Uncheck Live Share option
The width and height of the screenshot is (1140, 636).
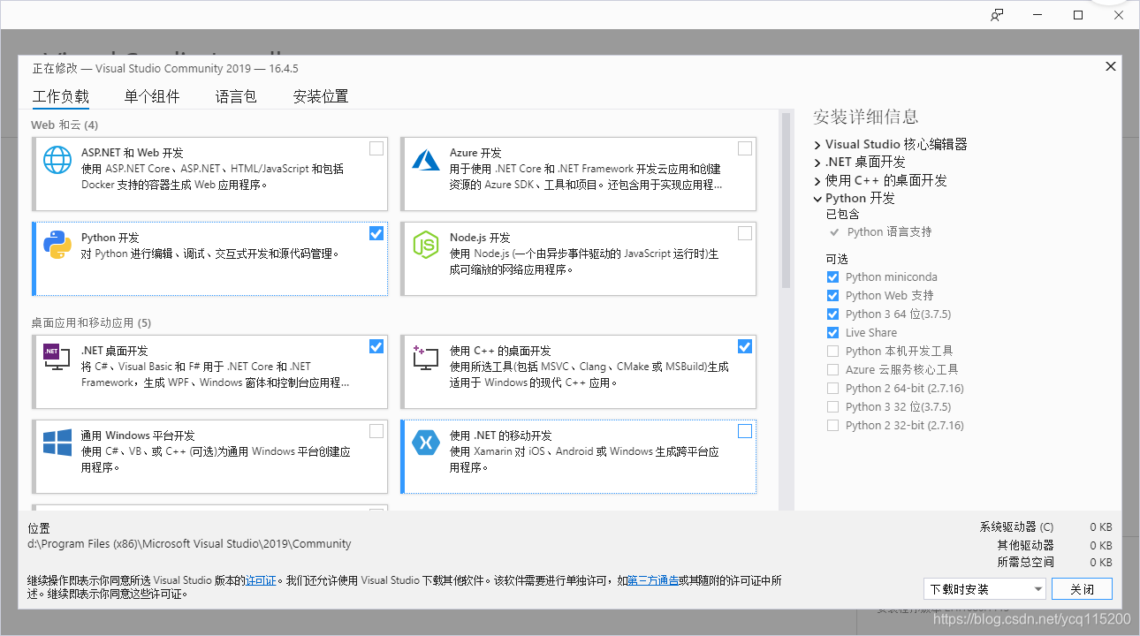point(832,333)
